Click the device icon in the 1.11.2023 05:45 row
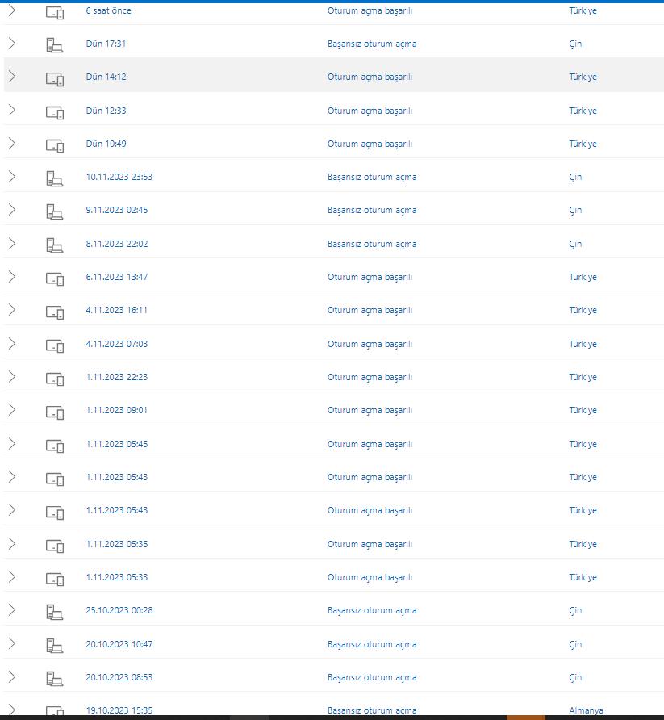This screenshot has height=720, width=664. [55, 446]
